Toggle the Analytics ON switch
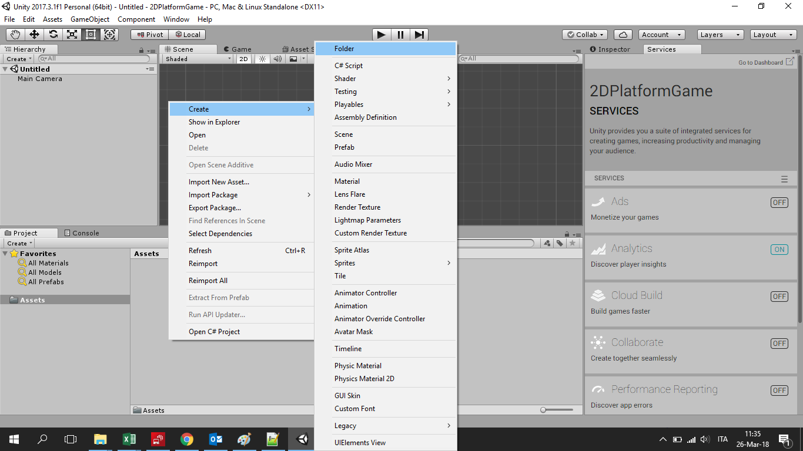The height and width of the screenshot is (451, 803). pyautogui.click(x=779, y=250)
